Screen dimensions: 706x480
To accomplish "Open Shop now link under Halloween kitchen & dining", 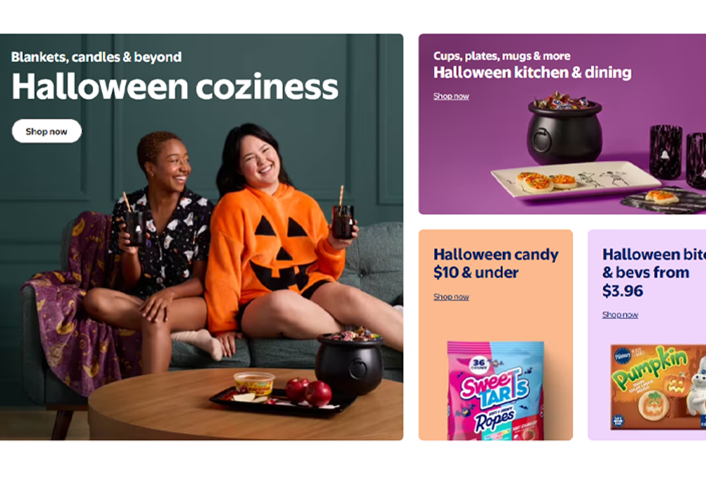I will 450,96.
